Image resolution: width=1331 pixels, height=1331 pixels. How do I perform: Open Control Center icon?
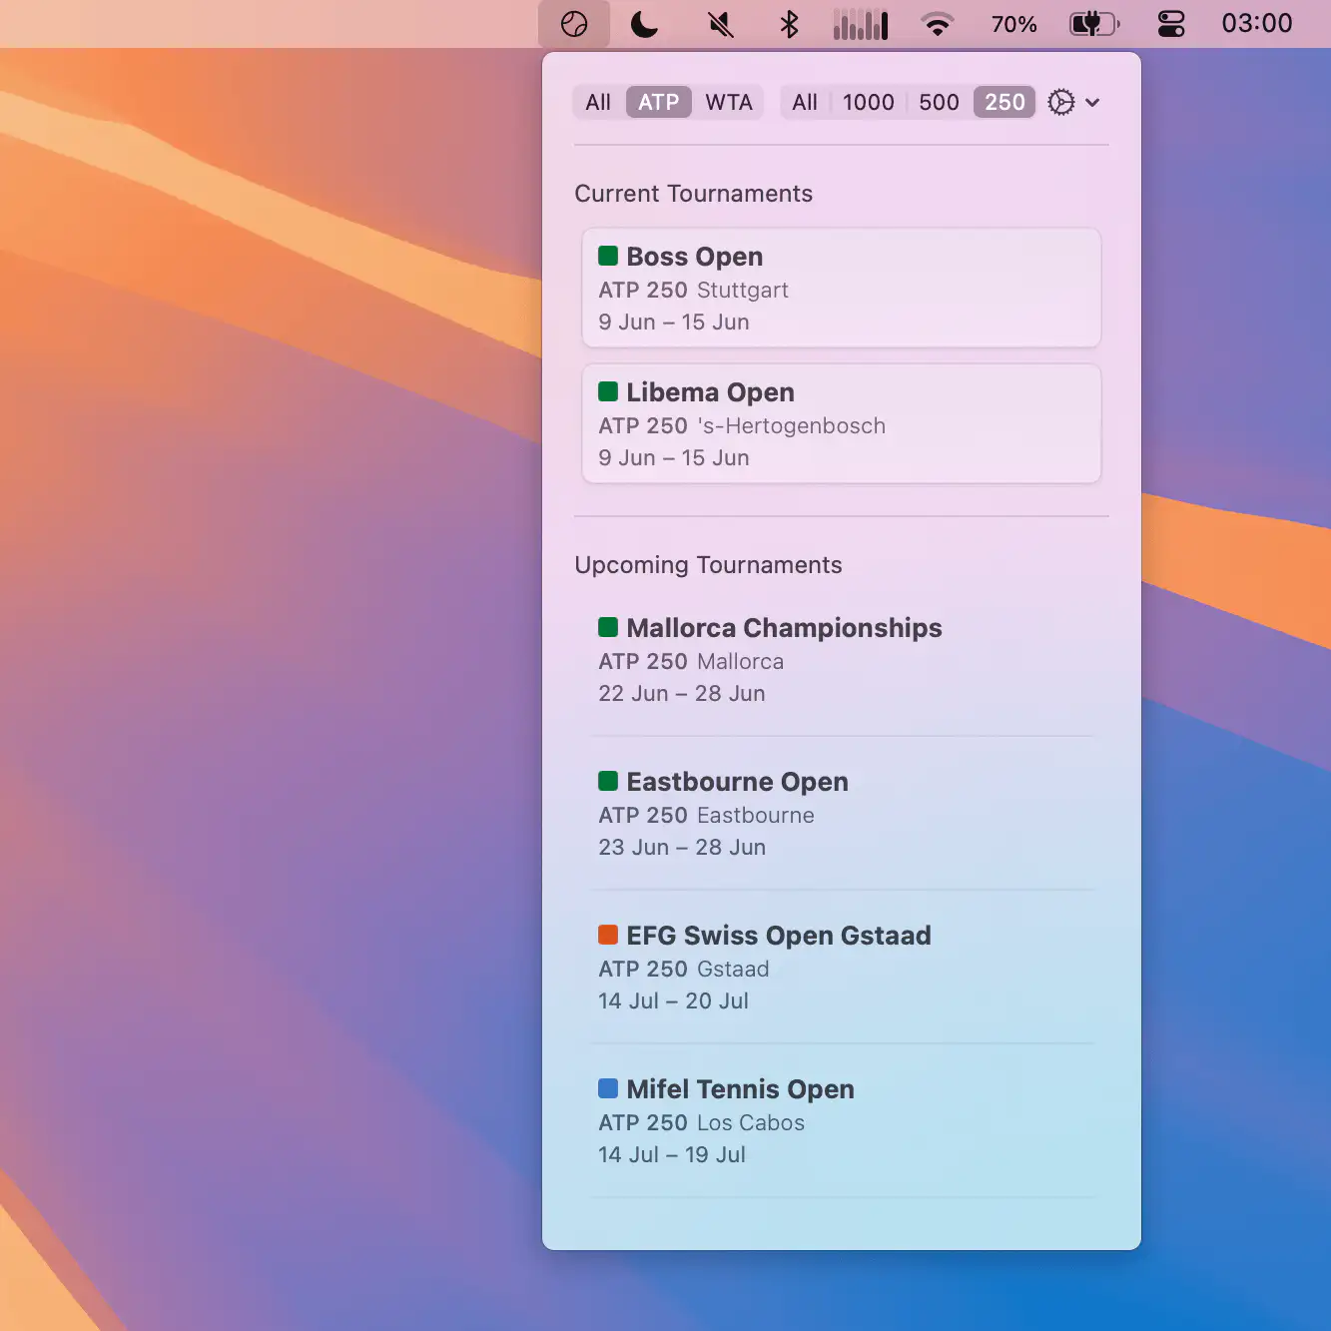point(1171,24)
